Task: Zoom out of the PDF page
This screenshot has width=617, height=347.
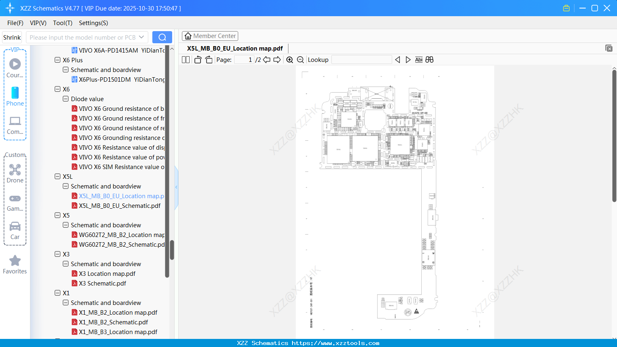Action: coord(300,59)
